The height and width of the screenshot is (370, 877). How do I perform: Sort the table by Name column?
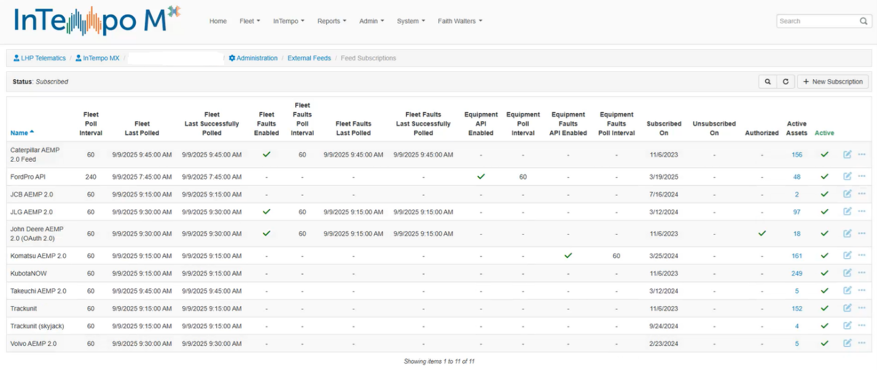(22, 133)
